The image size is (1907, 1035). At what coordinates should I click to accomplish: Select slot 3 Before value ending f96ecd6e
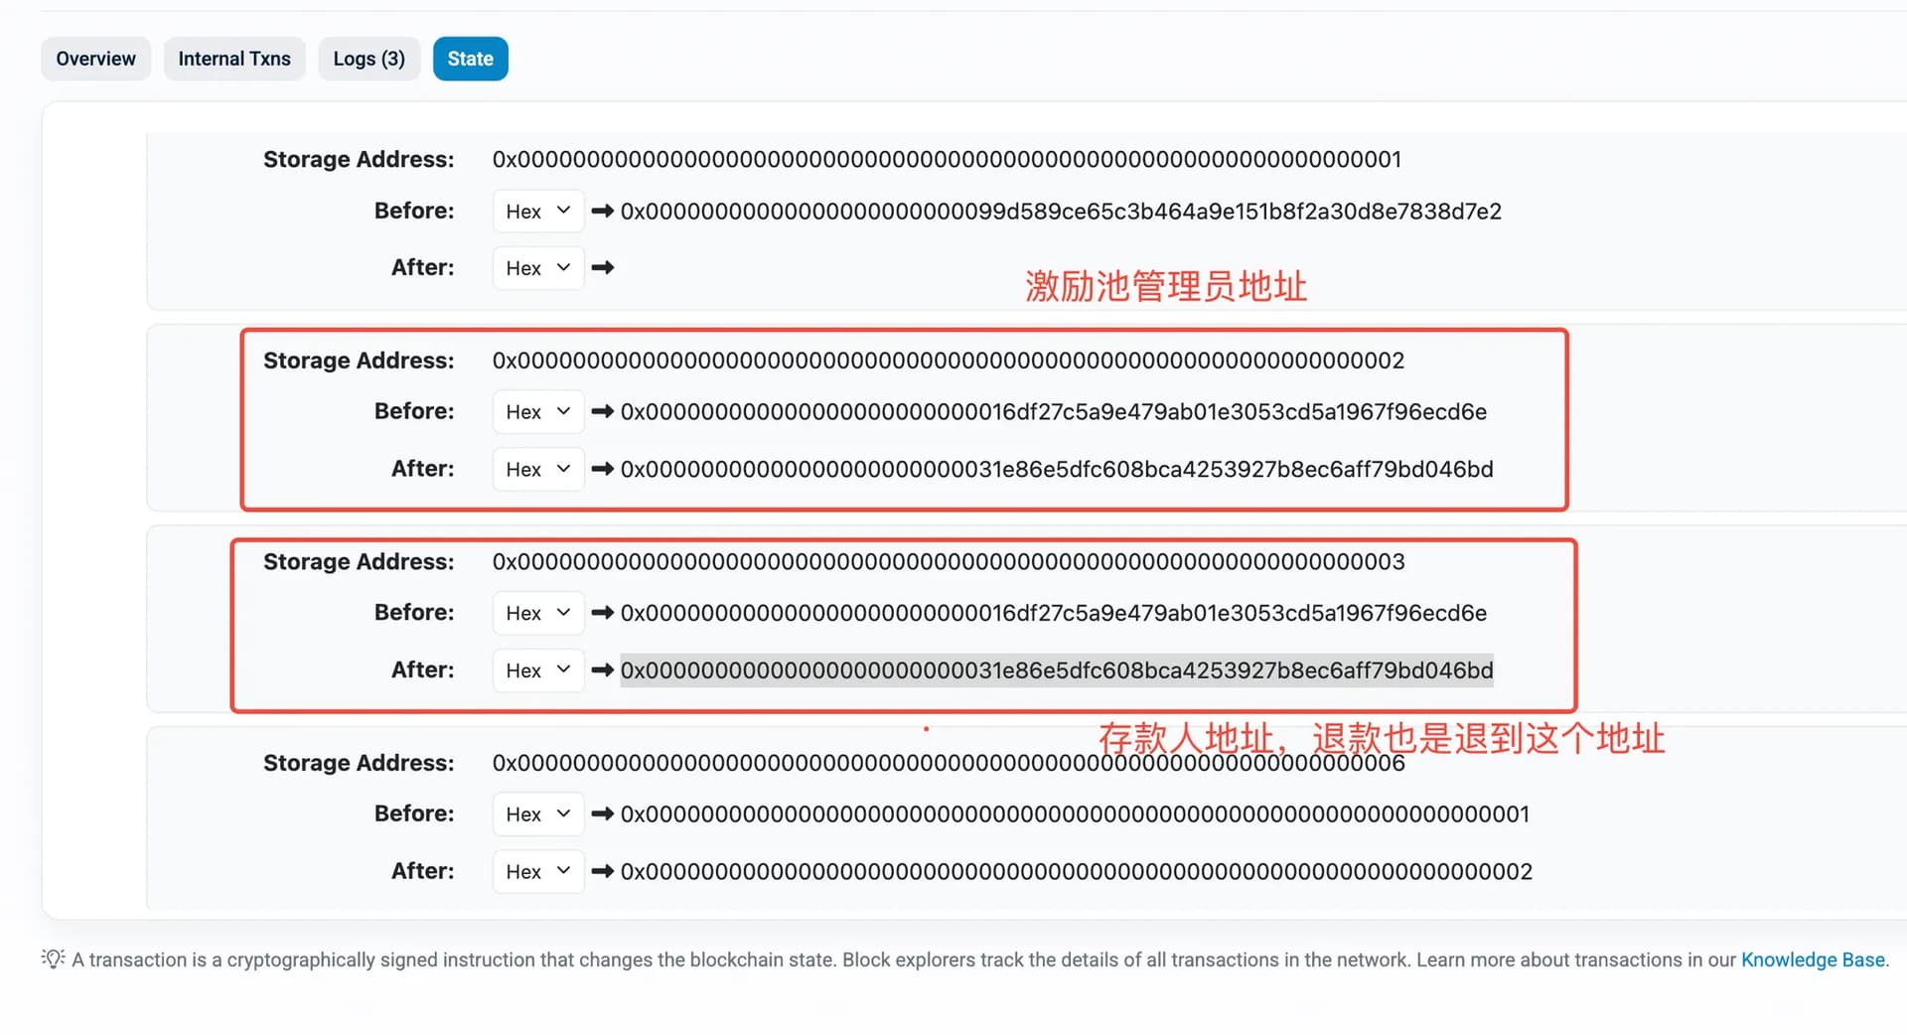tap(1054, 613)
